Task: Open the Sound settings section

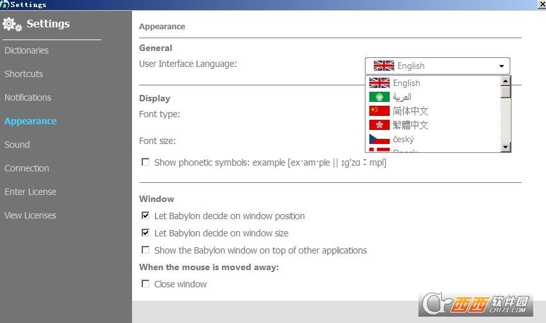Action: click(x=17, y=145)
